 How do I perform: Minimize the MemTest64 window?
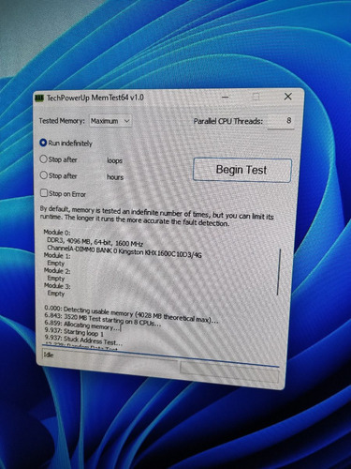pyautogui.click(x=226, y=98)
